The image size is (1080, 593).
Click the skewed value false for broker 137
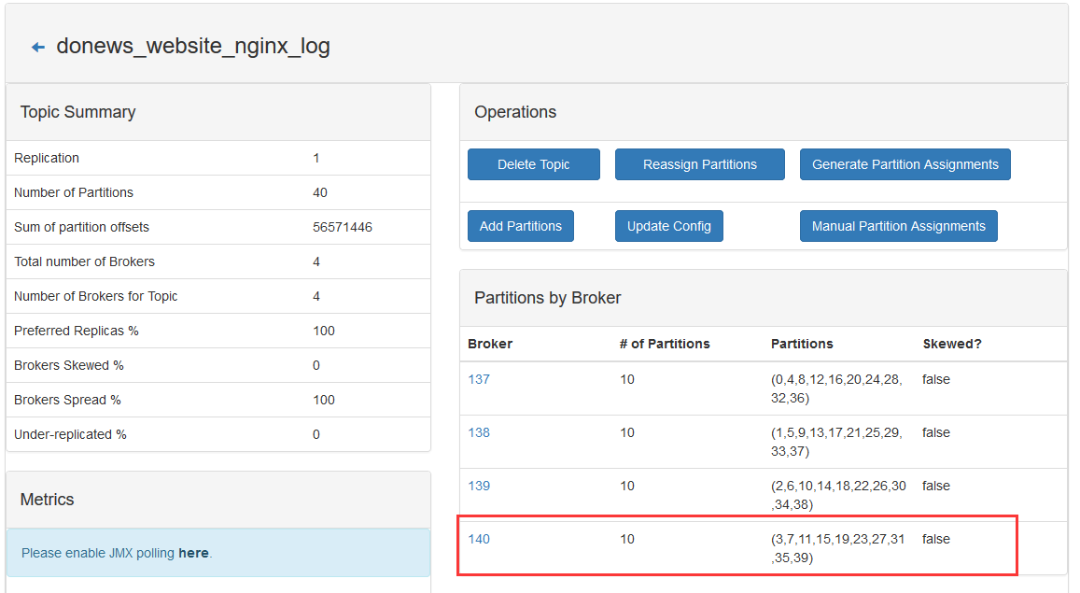coord(936,379)
